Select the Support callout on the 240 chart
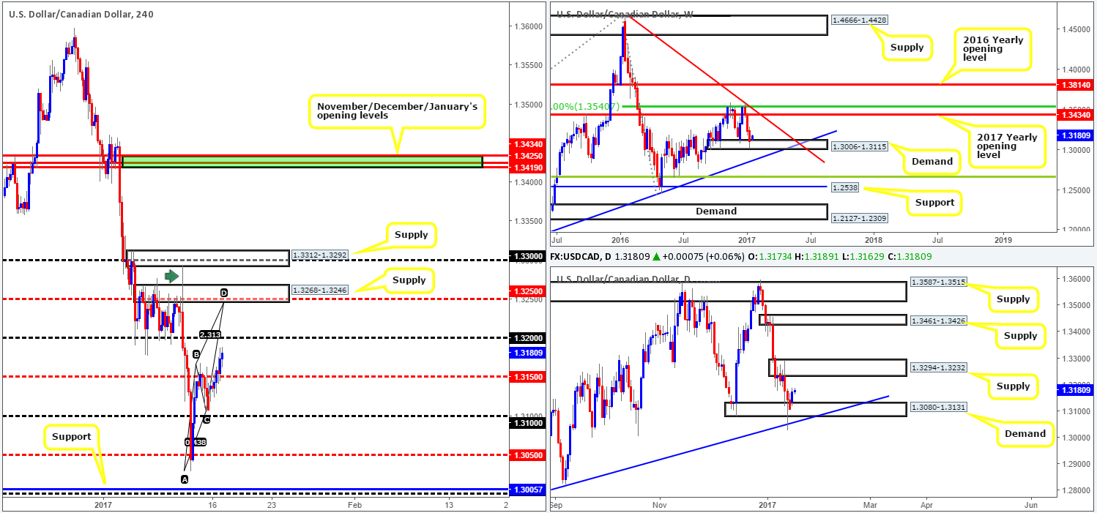The width and height of the screenshot is (1097, 513). coord(72,436)
